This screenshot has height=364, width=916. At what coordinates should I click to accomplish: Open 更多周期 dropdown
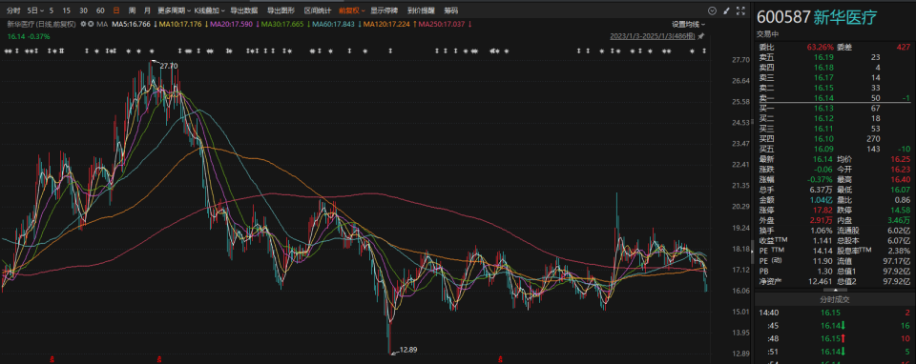pos(174,10)
